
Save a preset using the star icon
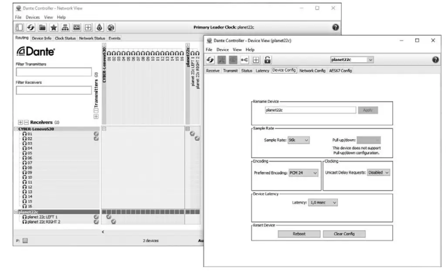(x=54, y=28)
